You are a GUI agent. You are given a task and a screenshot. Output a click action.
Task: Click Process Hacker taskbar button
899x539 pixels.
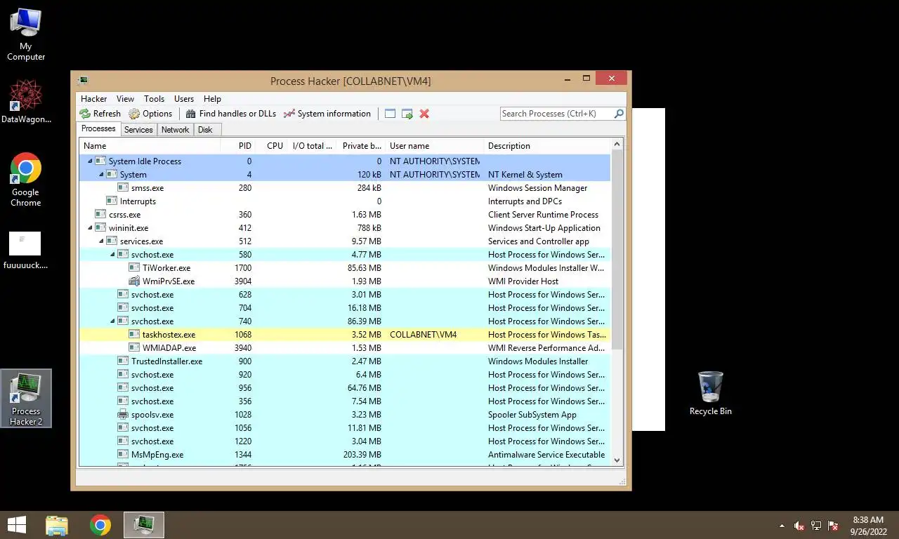[144, 525]
